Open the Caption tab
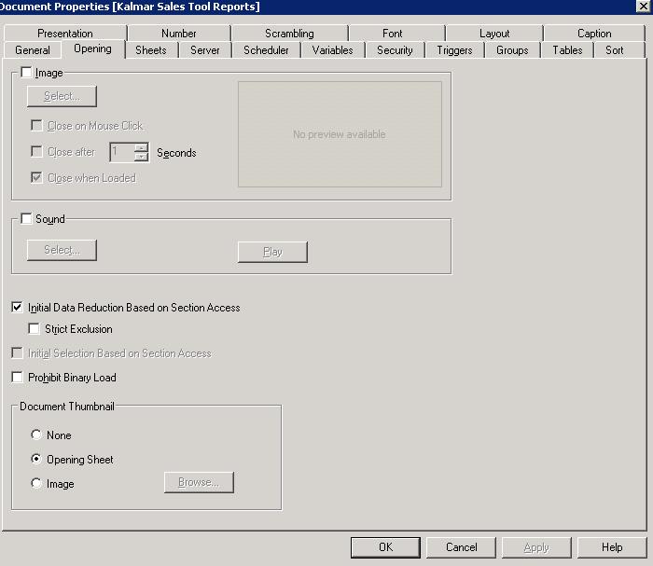653x566 pixels. click(594, 34)
